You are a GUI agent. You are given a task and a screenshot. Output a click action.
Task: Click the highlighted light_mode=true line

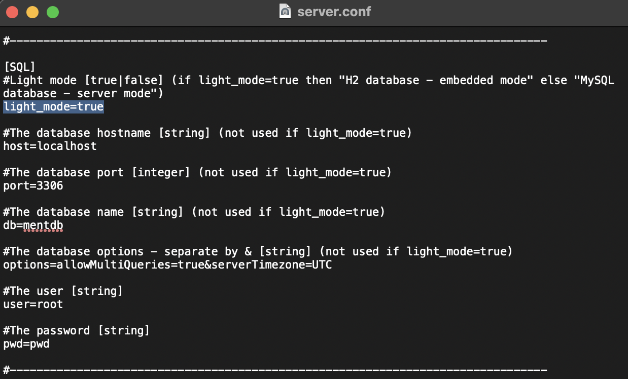pos(53,106)
